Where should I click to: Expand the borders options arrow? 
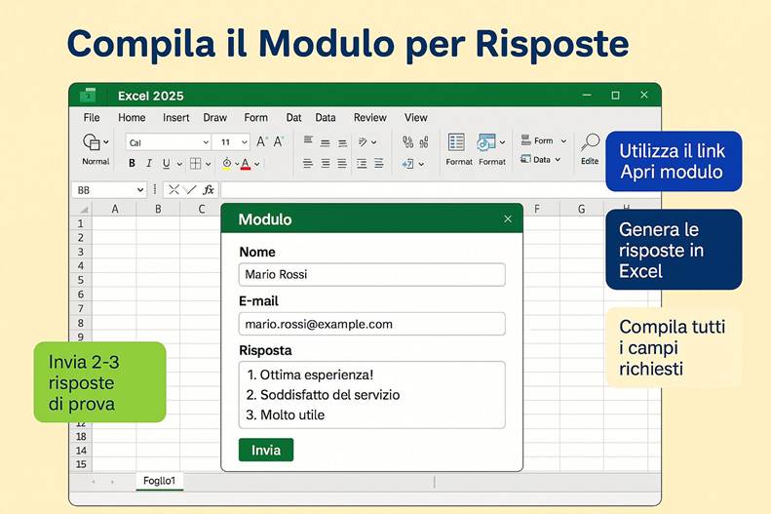(x=208, y=164)
